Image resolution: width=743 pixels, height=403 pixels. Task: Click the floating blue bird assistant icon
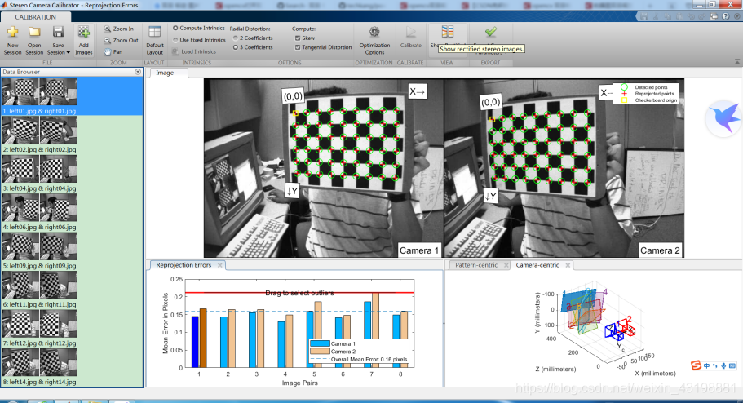[723, 118]
